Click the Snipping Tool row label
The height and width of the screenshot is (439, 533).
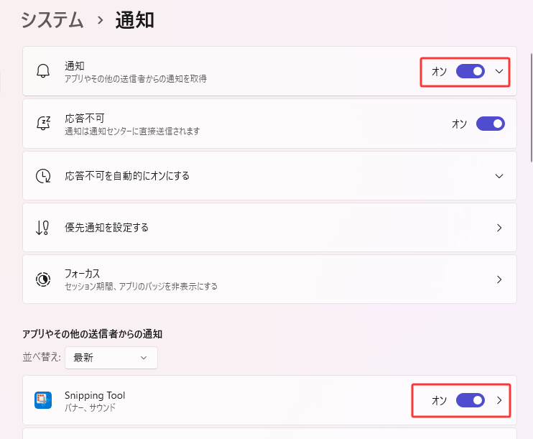click(x=95, y=395)
